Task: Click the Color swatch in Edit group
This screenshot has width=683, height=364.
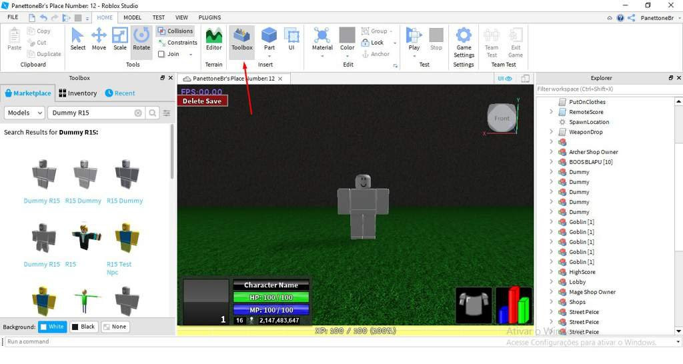Action: point(347,35)
